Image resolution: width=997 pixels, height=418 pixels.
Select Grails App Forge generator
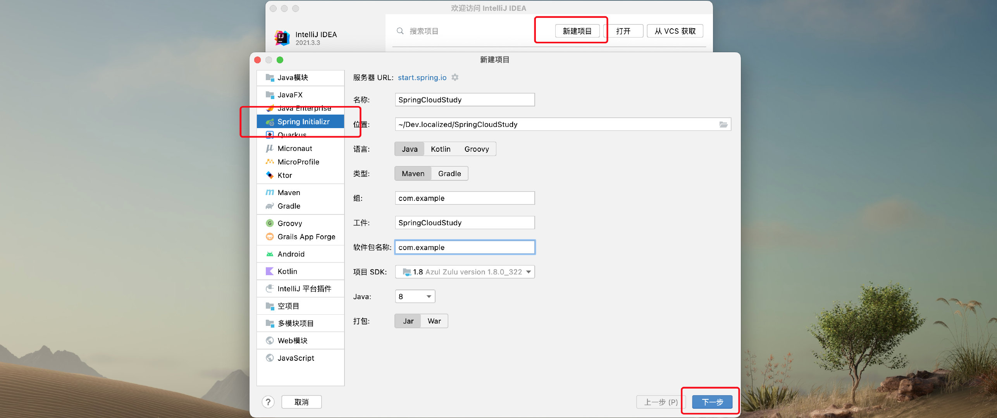tap(306, 237)
